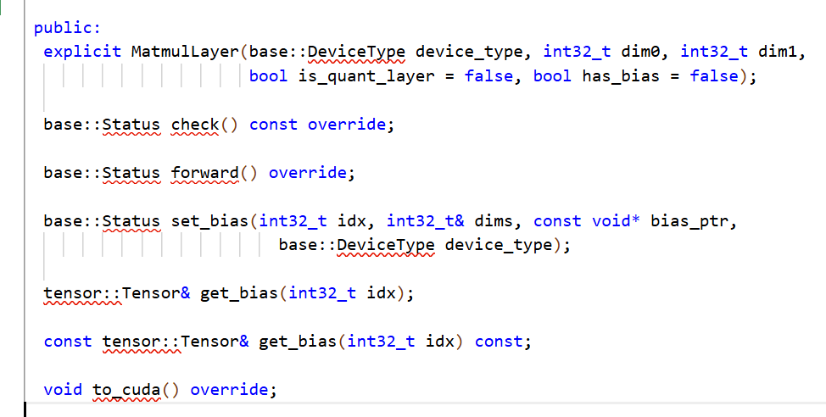The width and height of the screenshot is (826, 417).
Task: Click the is_quant_layer parameter
Action: 366,75
